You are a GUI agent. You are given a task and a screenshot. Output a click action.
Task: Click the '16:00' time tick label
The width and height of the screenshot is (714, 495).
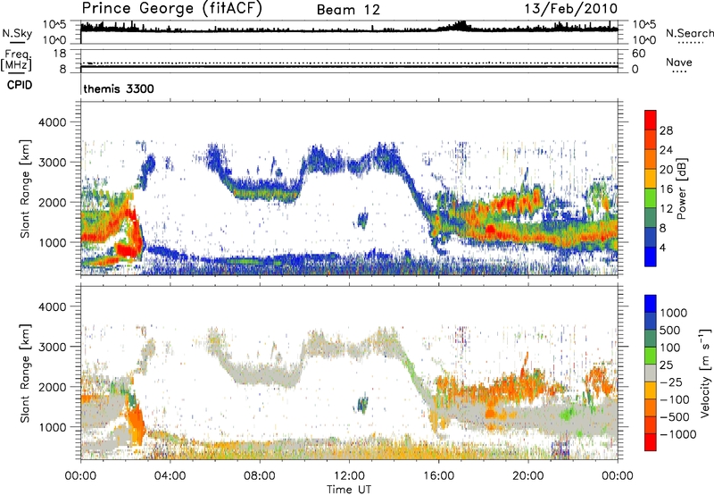[x=438, y=476]
